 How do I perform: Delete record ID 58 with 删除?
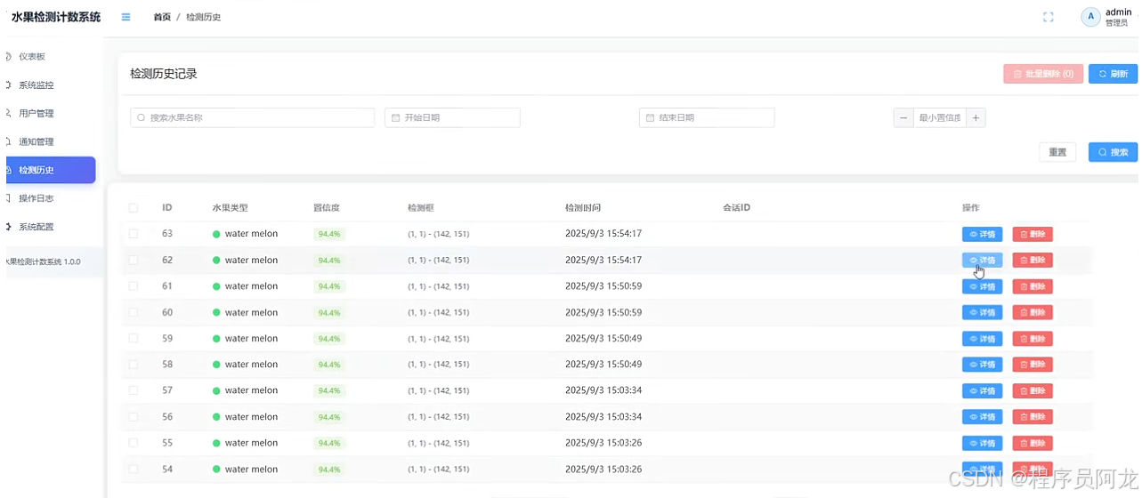click(x=1033, y=365)
